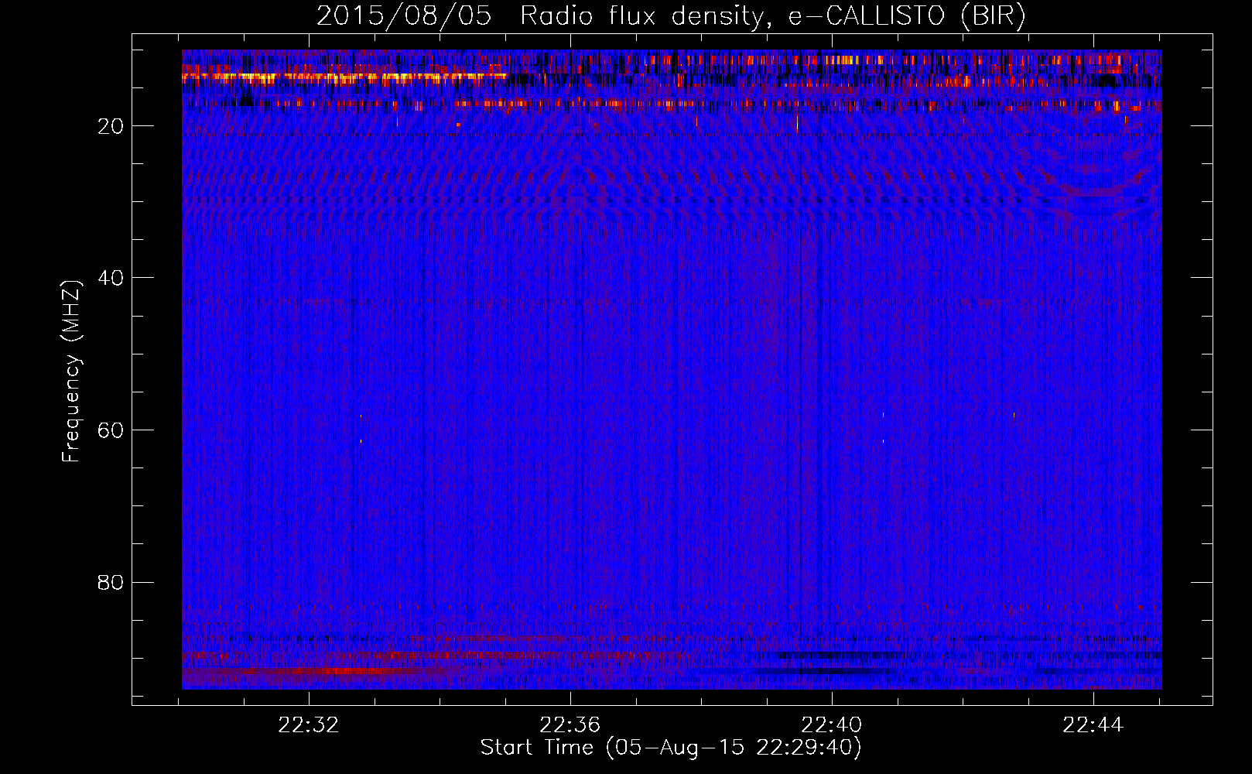This screenshot has height=774, width=1252.
Task: Click the 60 MHz y-axis tick label
Action: pyautogui.click(x=111, y=430)
